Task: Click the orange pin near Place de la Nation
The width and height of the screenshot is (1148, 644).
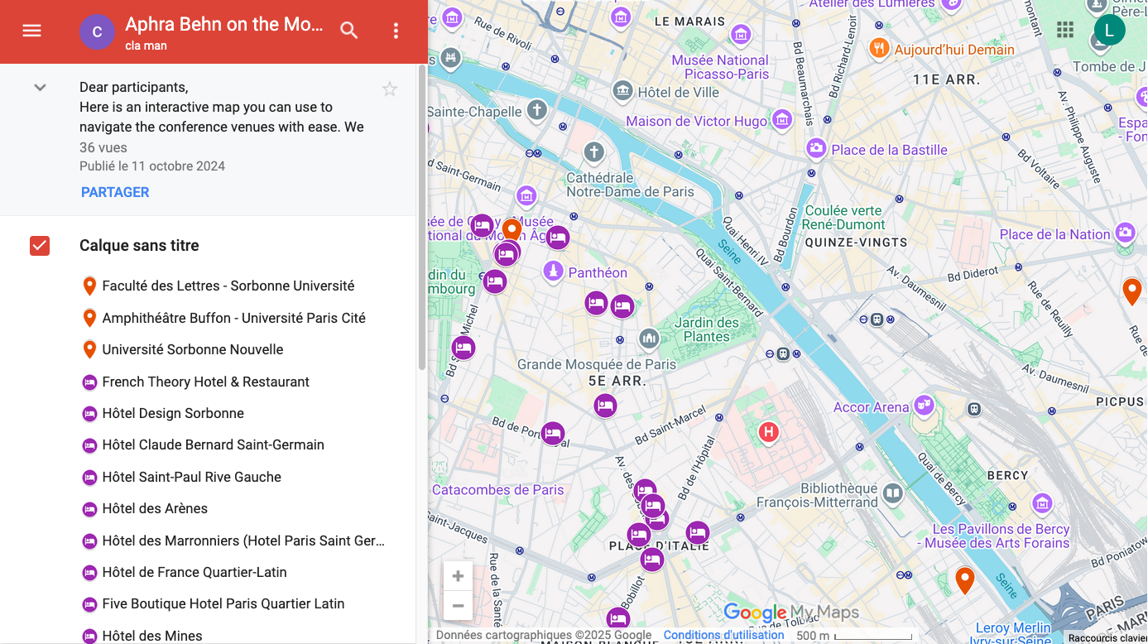Action: [1131, 291]
